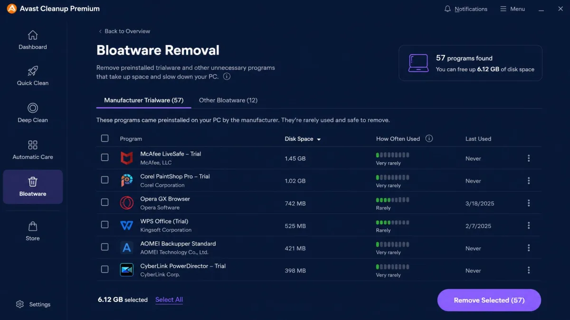Click the 3/18/2025 last used date
Screen dimensions: 570x320
(x=480, y=203)
